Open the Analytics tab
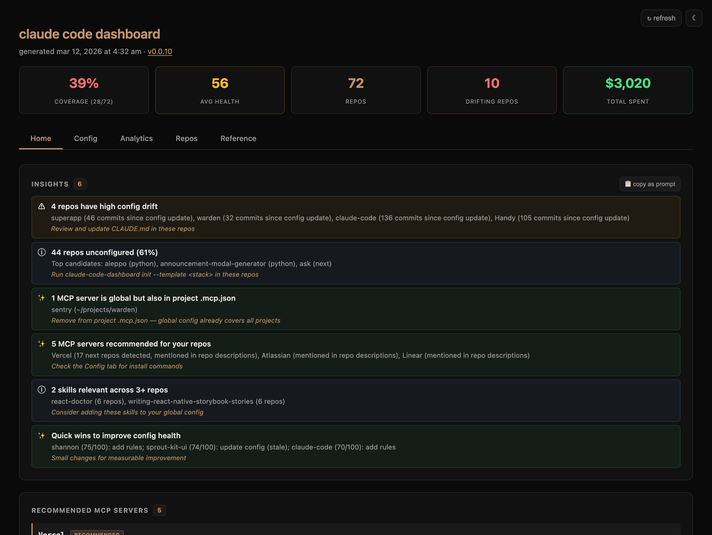 (136, 139)
